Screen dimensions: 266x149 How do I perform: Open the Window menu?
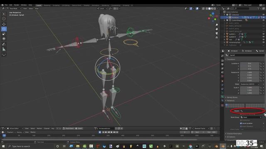[24, 5]
